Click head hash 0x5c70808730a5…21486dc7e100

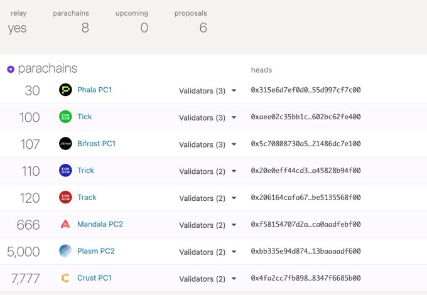click(x=306, y=144)
